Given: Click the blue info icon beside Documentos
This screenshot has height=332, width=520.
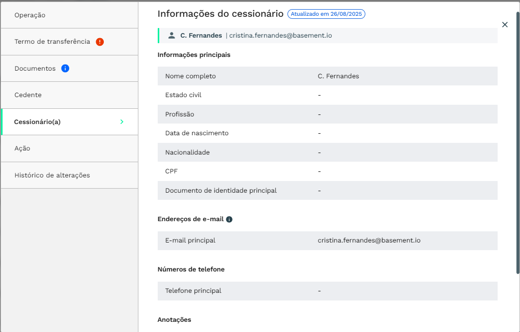Looking at the screenshot, I should click(x=65, y=68).
